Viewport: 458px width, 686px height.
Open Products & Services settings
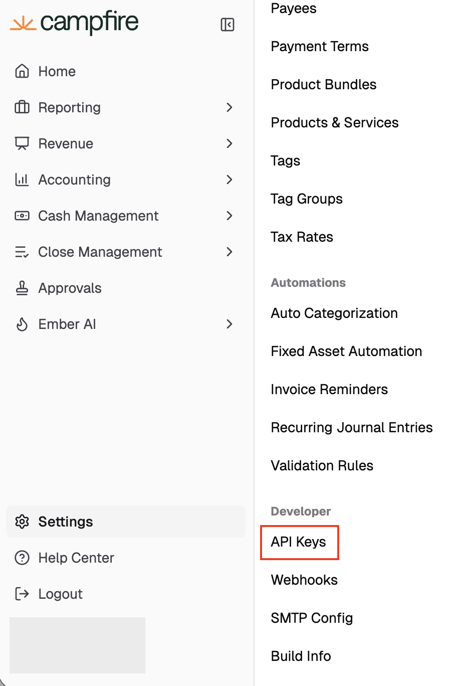click(335, 123)
